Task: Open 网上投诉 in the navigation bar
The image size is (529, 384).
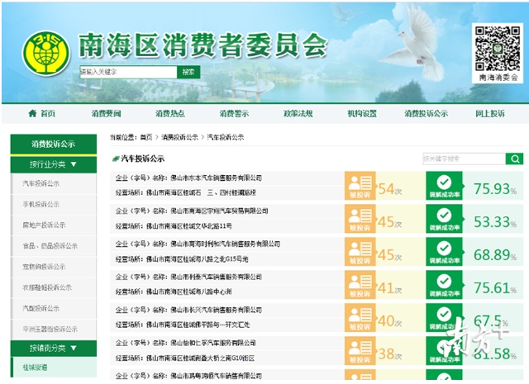Action: 489,114
